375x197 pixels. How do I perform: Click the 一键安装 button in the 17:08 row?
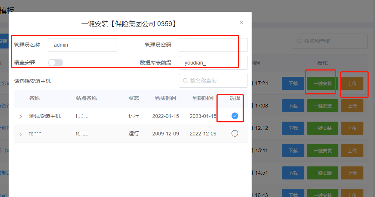point(322,106)
